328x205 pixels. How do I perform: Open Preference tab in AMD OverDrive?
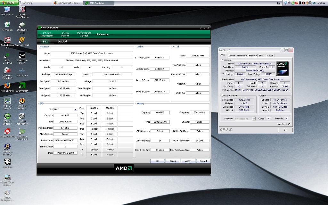click(x=102, y=34)
